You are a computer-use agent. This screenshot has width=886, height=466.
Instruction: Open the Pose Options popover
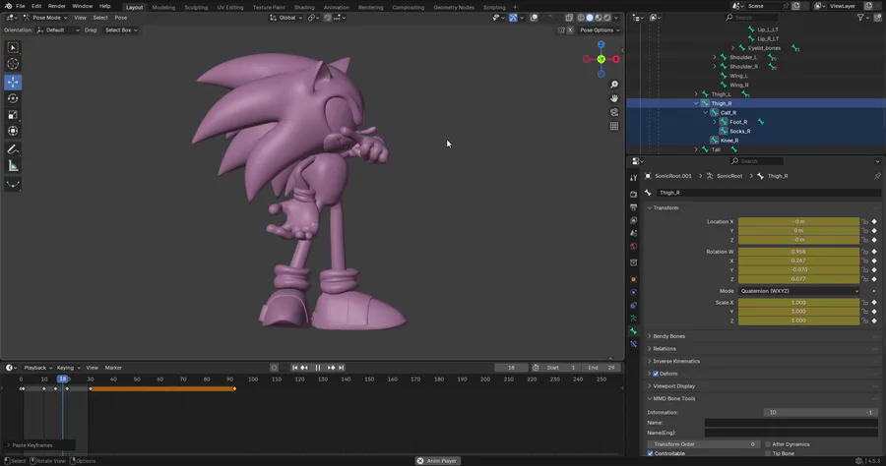pyautogui.click(x=600, y=29)
